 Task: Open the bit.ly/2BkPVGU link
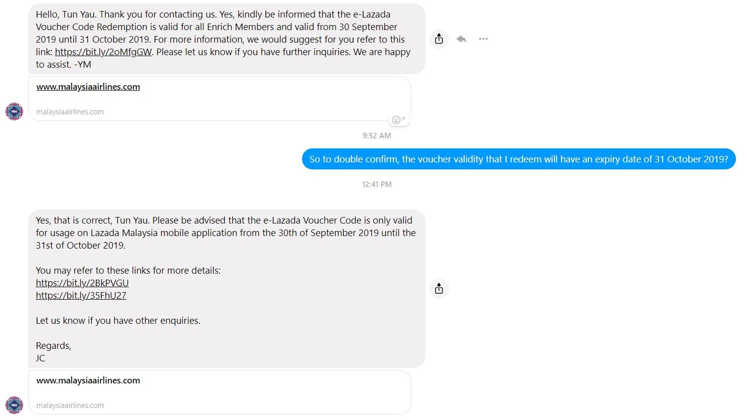point(82,283)
